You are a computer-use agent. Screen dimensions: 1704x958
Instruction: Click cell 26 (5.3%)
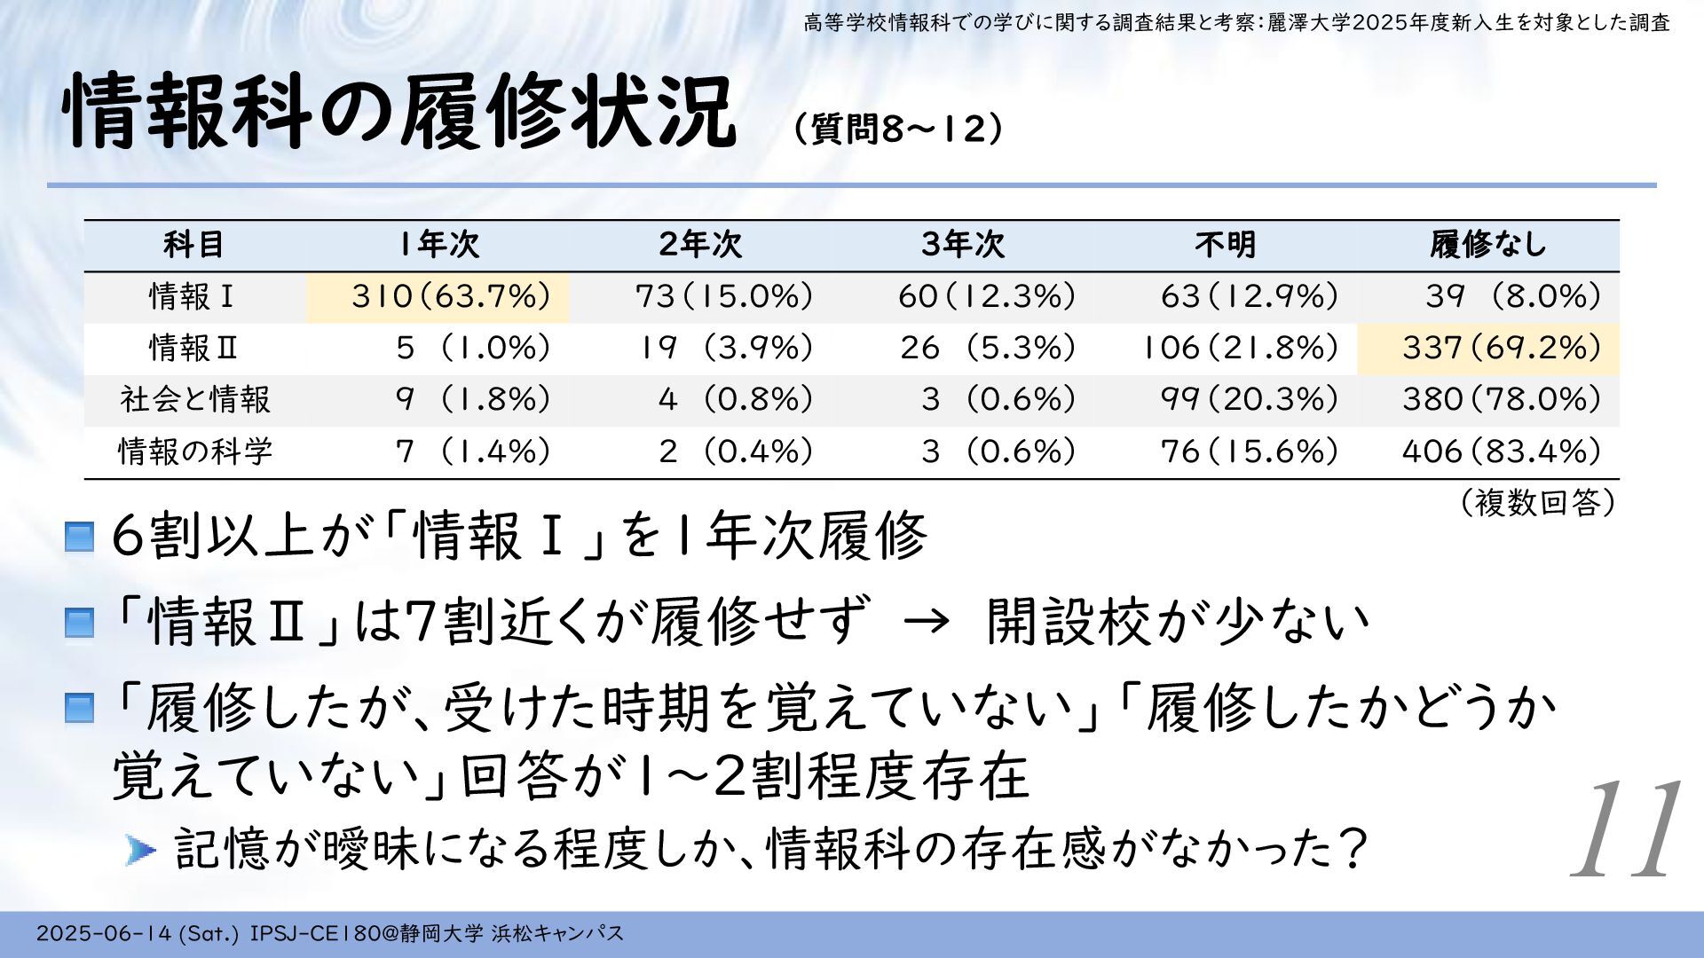pyautogui.click(x=988, y=348)
